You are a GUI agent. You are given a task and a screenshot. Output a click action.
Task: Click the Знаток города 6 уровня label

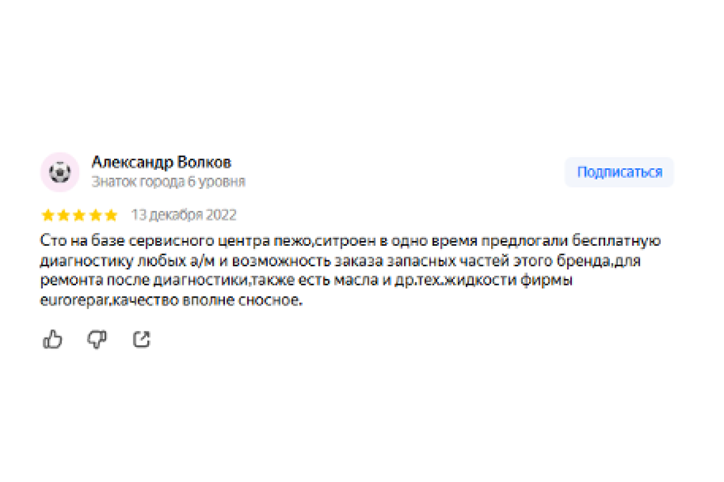pos(168,181)
